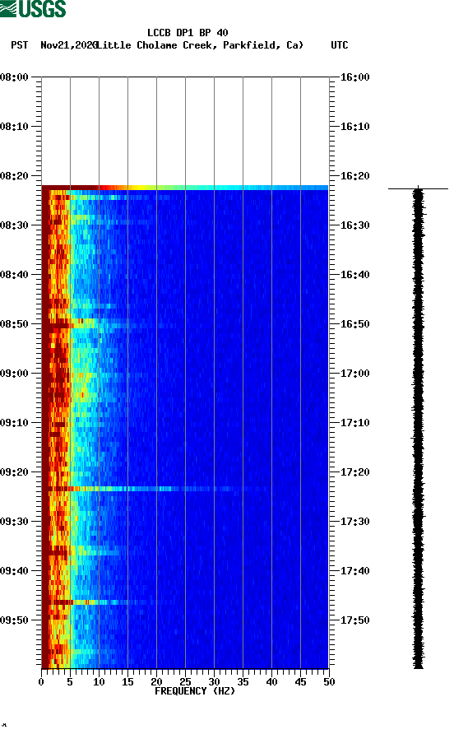The image size is (454, 734).
Task: Click the 08:20 PST time label
Action: pyautogui.click(x=15, y=176)
